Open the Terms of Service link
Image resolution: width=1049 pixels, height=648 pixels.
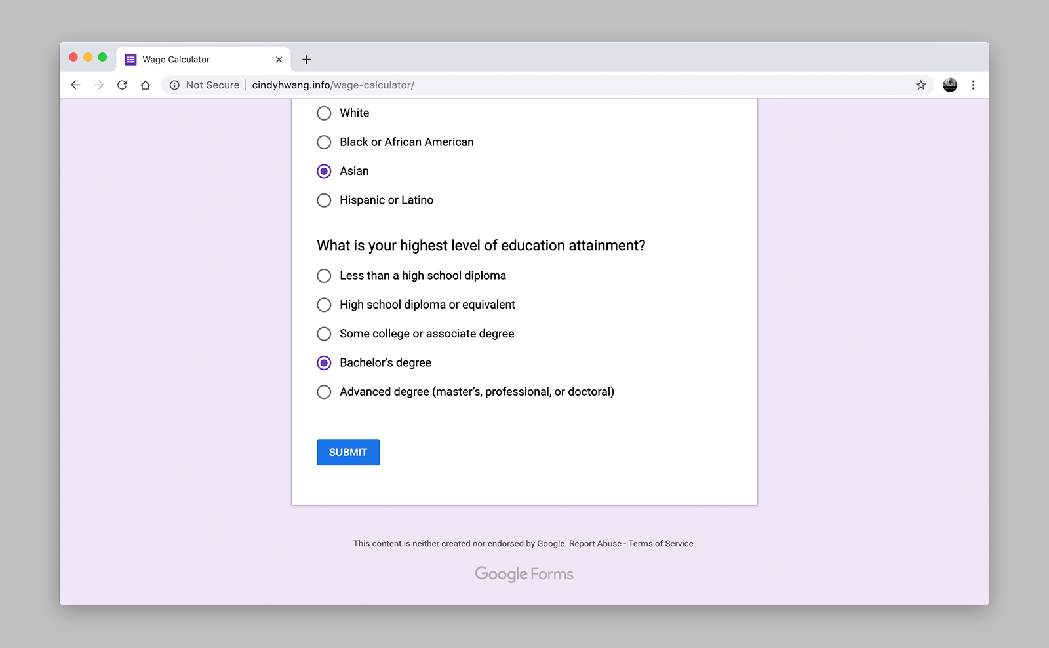(661, 543)
